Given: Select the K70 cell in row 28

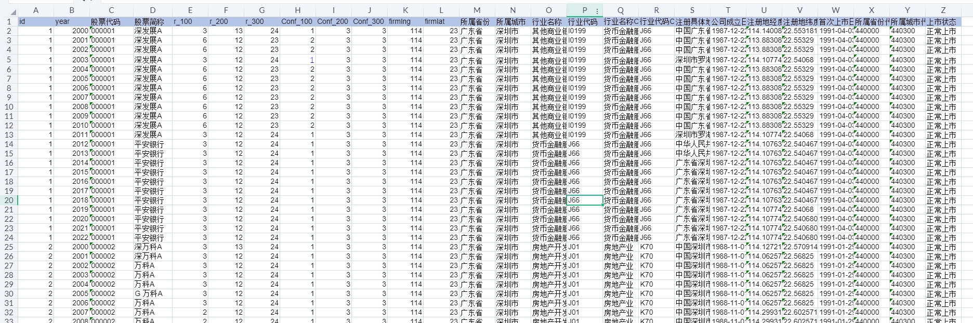Looking at the screenshot, I should pos(656,275).
